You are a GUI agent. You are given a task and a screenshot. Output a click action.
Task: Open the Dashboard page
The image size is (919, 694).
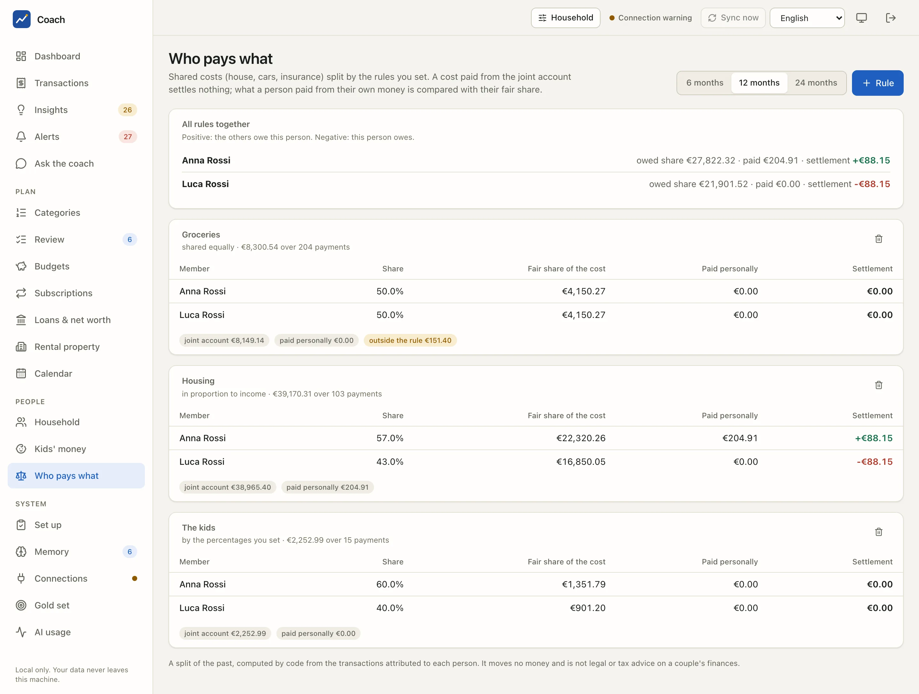pos(77,56)
